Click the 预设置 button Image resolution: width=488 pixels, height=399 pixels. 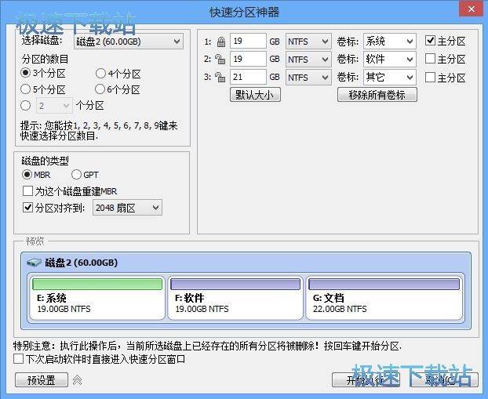coord(42,379)
